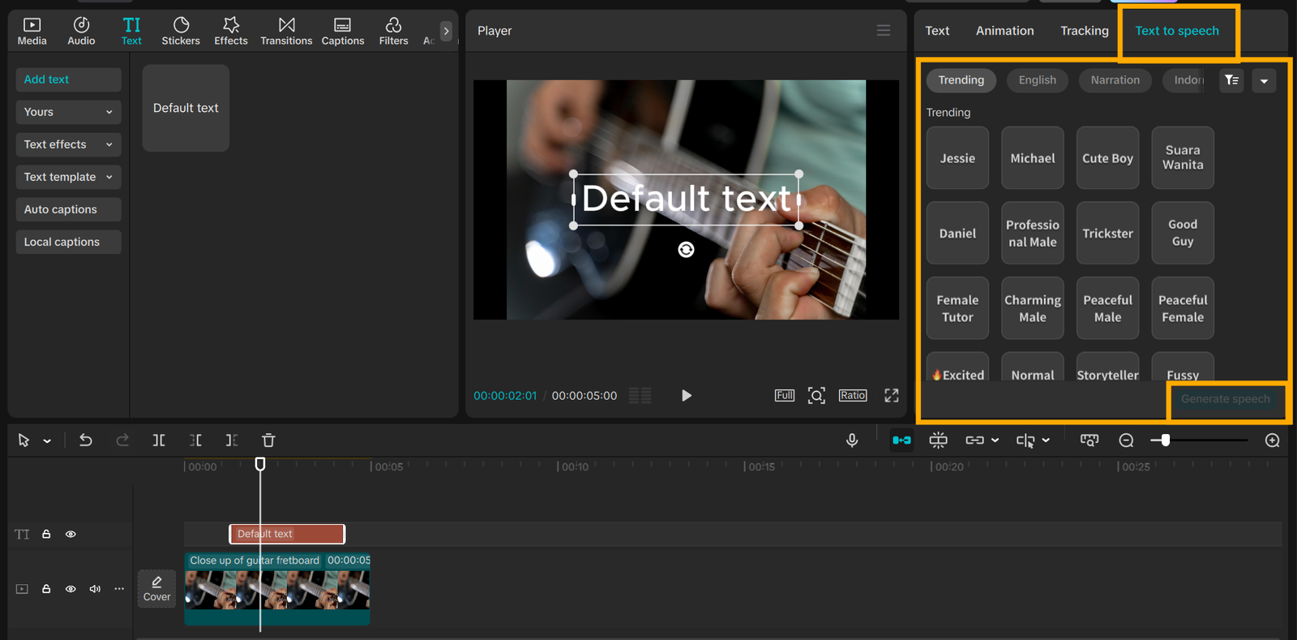Screen dimensions: 1297x640
Task: Hide the text track with eye icon
Action: [x=71, y=534]
